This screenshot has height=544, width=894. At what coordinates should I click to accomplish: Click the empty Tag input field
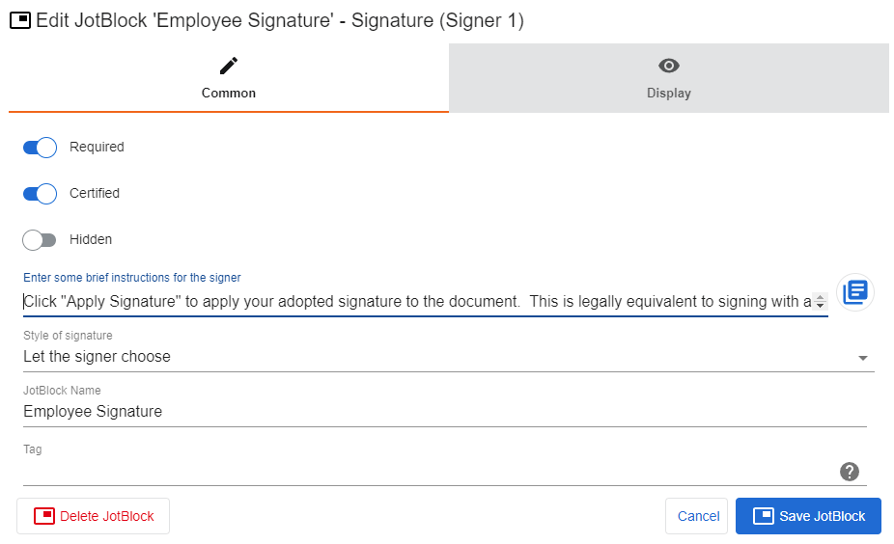tap(425, 471)
